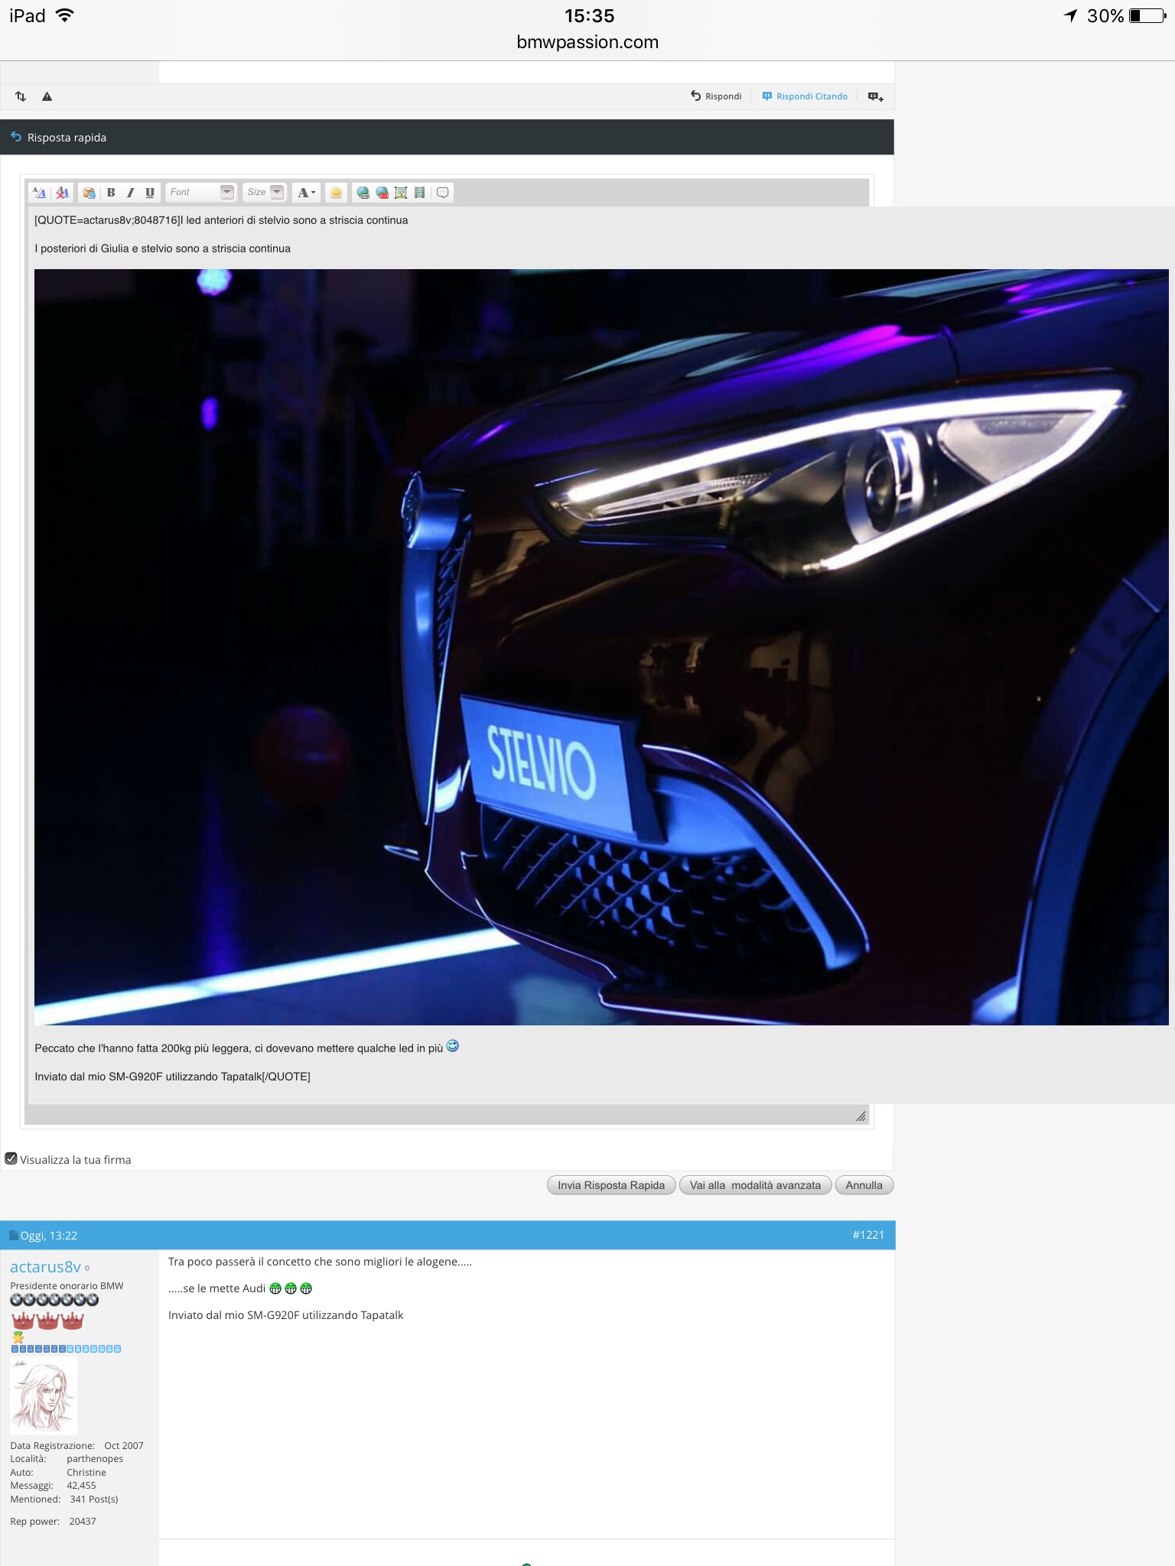1175x1566 pixels.
Task: Toggle bold formatting in editor toolbar
Action: click(111, 193)
